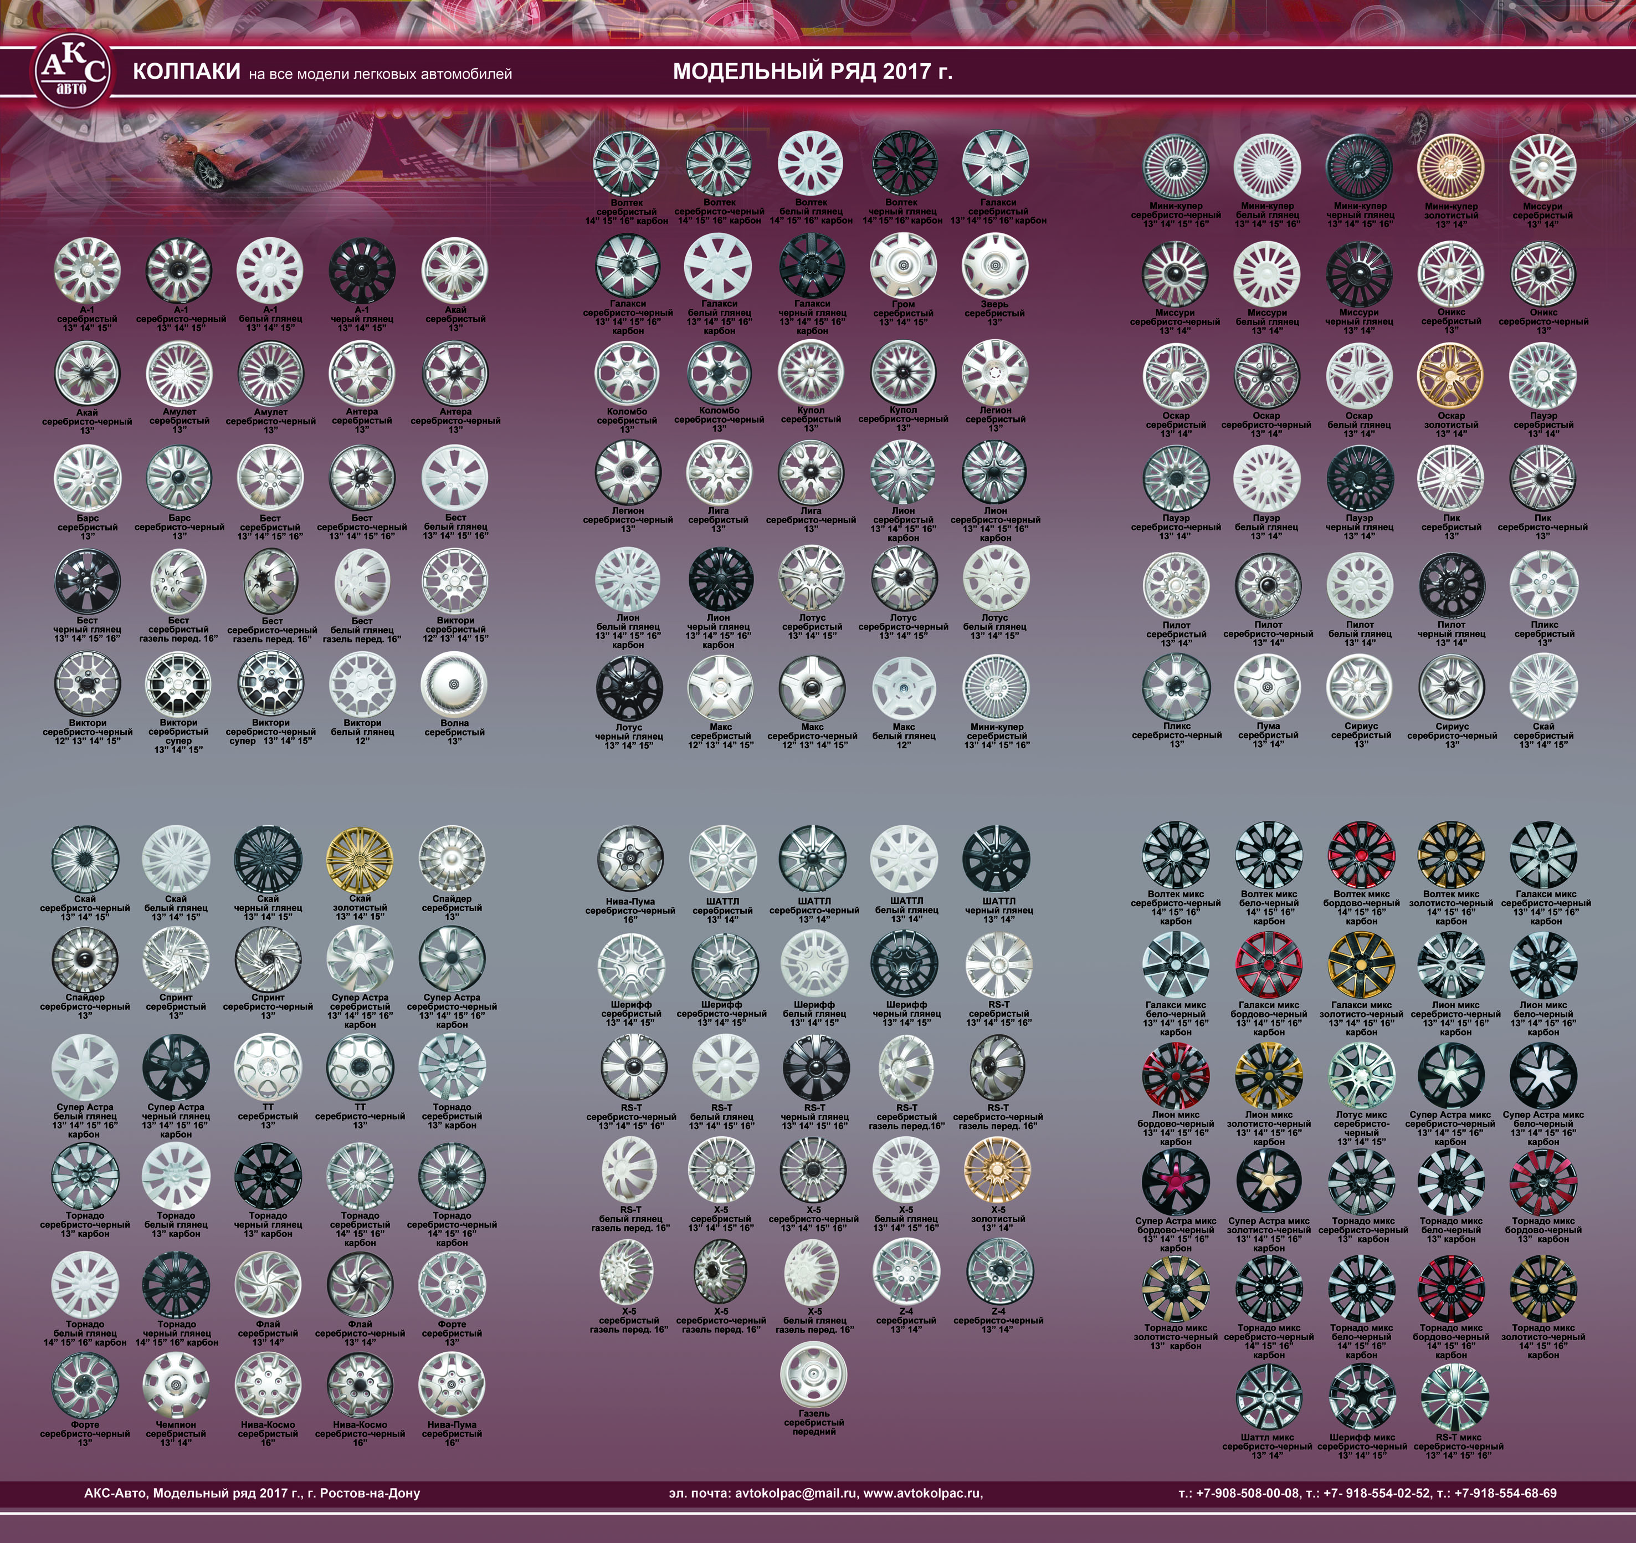Image resolution: width=1636 pixels, height=1543 pixels.
Task: Choose the Форте серебристо-черный hubcap image
Action: click(x=85, y=1384)
